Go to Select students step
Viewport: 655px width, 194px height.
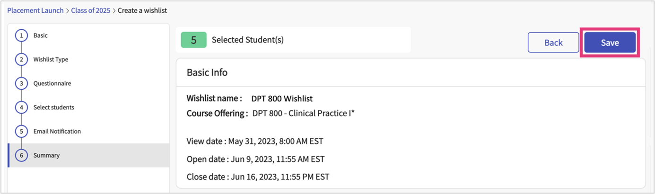[53, 108]
